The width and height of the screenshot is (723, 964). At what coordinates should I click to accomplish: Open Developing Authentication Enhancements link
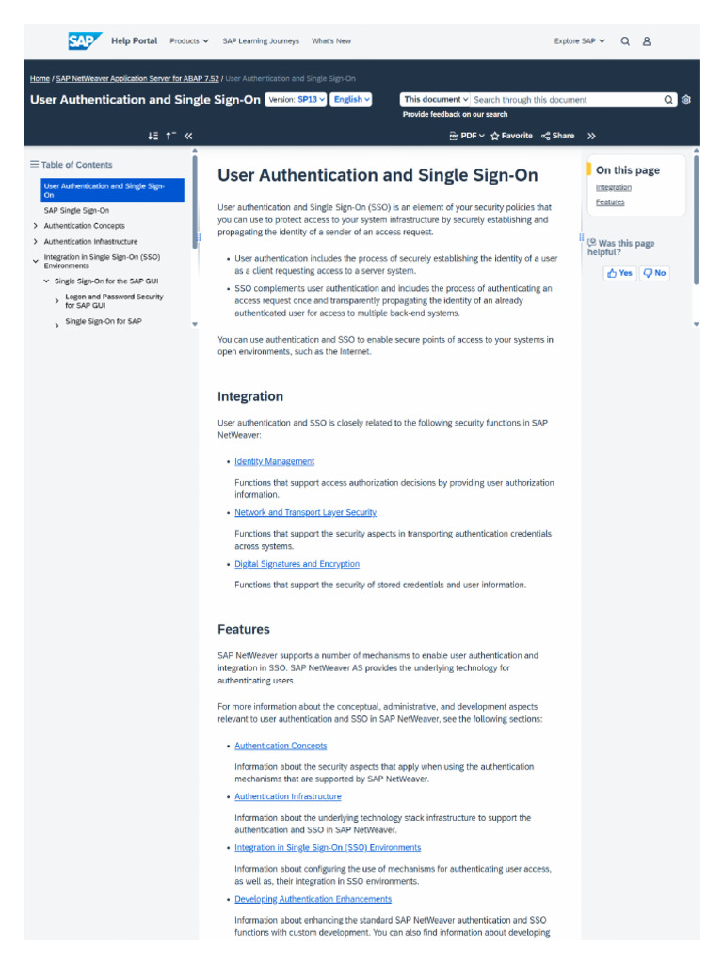[x=313, y=899]
